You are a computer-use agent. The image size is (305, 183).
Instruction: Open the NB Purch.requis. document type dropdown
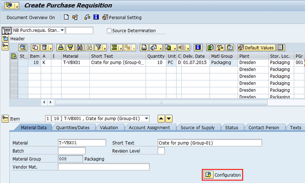[62, 31]
